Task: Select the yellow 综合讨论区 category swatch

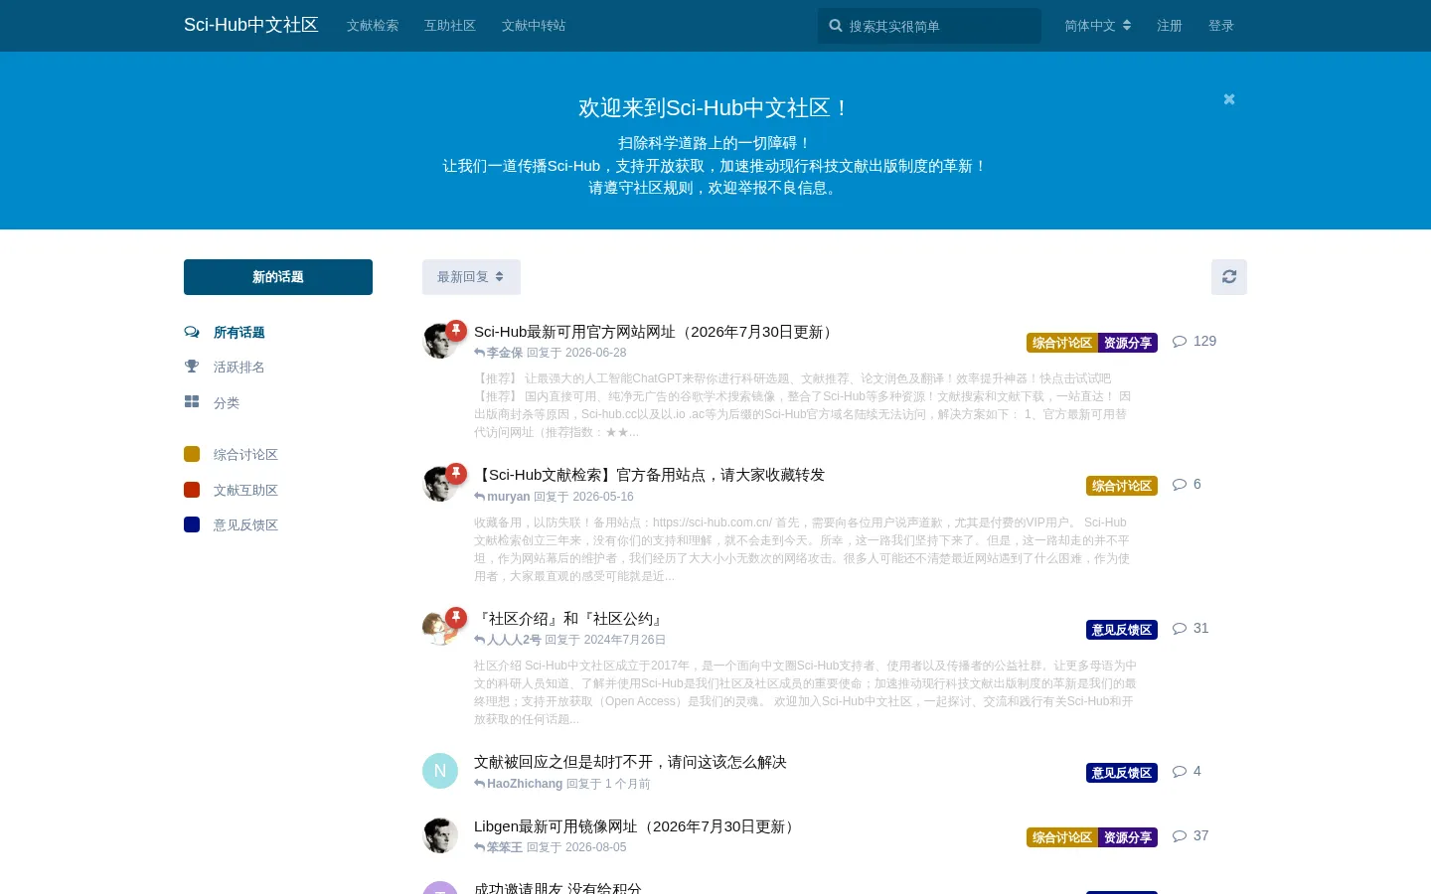Action: pyautogui.click(x=192, y=454)
